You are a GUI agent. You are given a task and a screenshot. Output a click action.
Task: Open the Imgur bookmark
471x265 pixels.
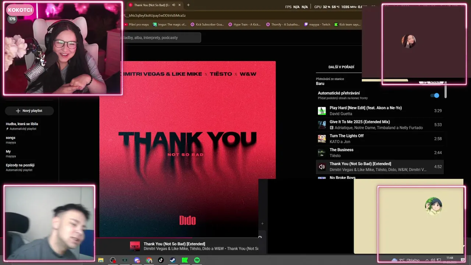170,25
